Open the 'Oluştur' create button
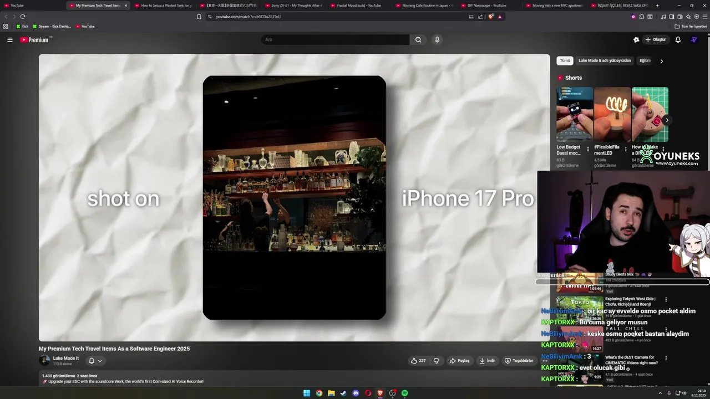The height and width of the screenshot is (399, 710). click(655, 40)
